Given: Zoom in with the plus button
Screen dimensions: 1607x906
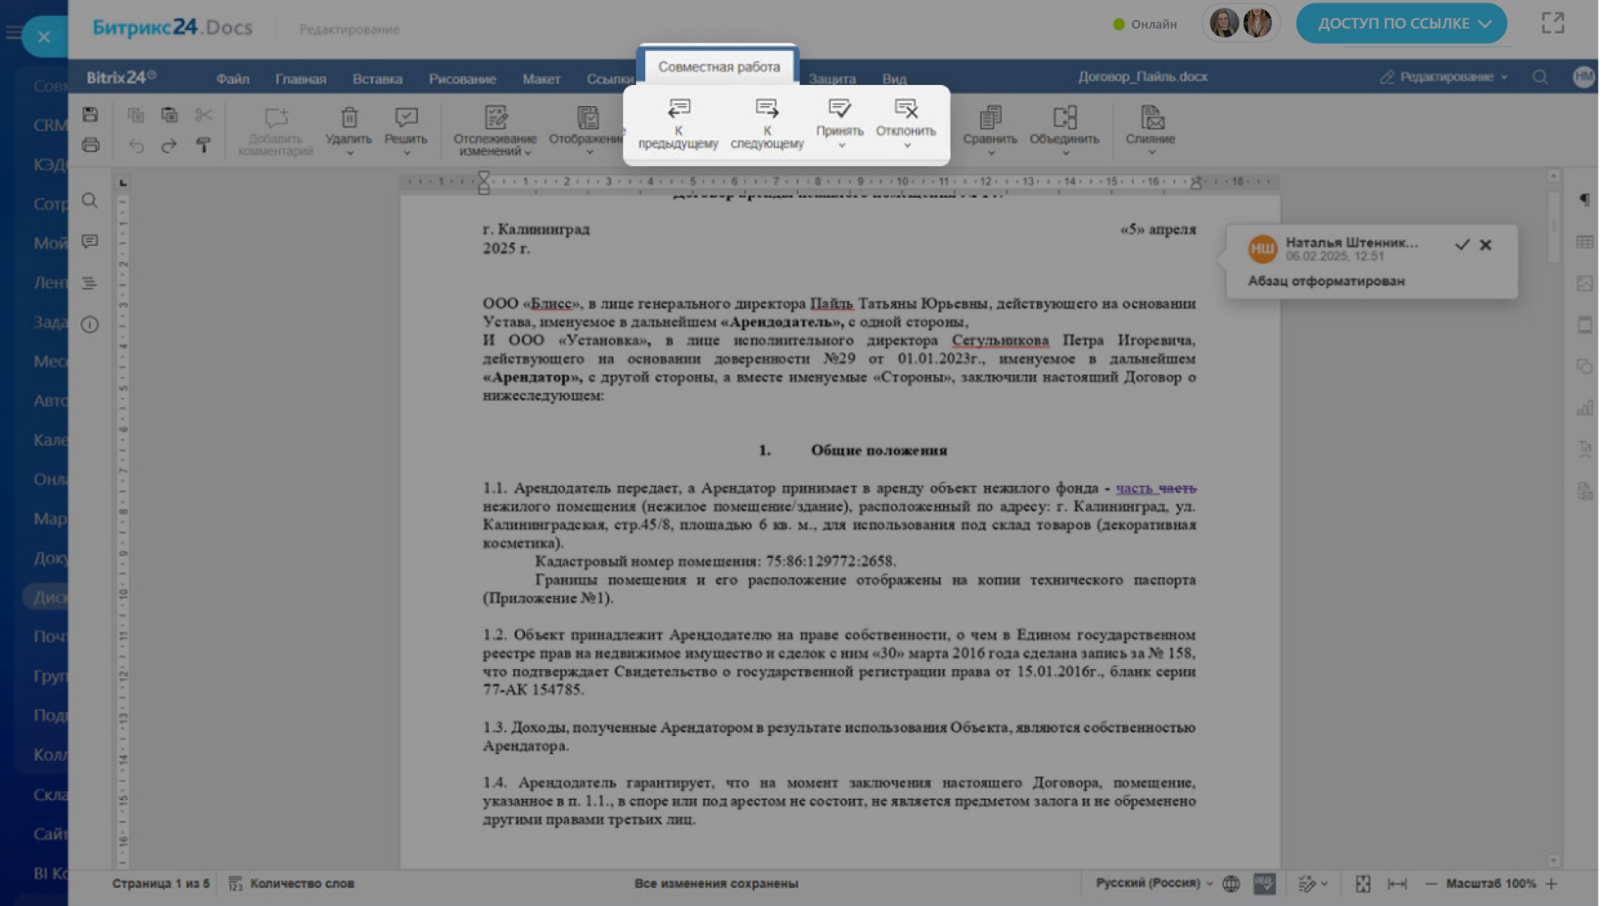Looking at the screenshot, I should click(1551, 883).
